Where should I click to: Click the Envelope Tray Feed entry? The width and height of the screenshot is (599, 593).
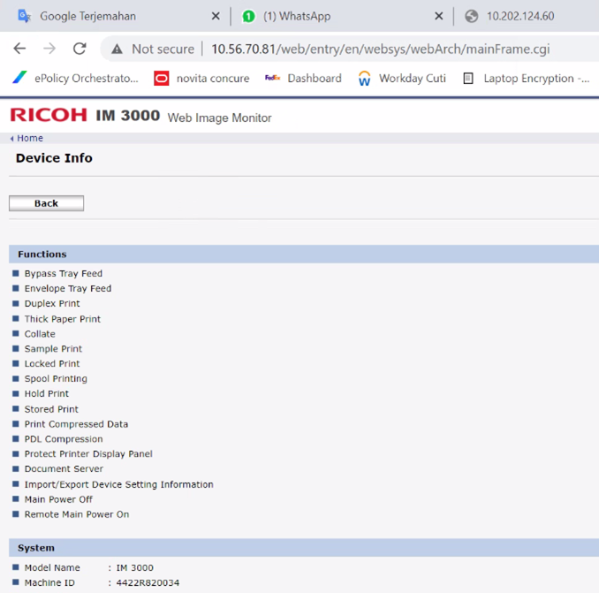(x=68, y=288)
